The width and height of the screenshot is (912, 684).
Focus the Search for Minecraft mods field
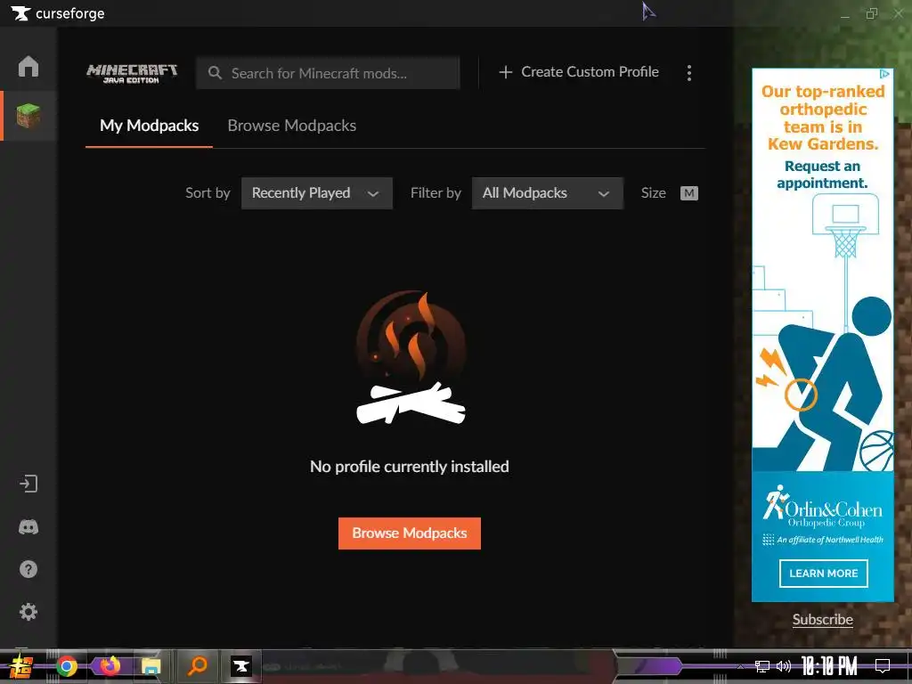pos(328,73)
